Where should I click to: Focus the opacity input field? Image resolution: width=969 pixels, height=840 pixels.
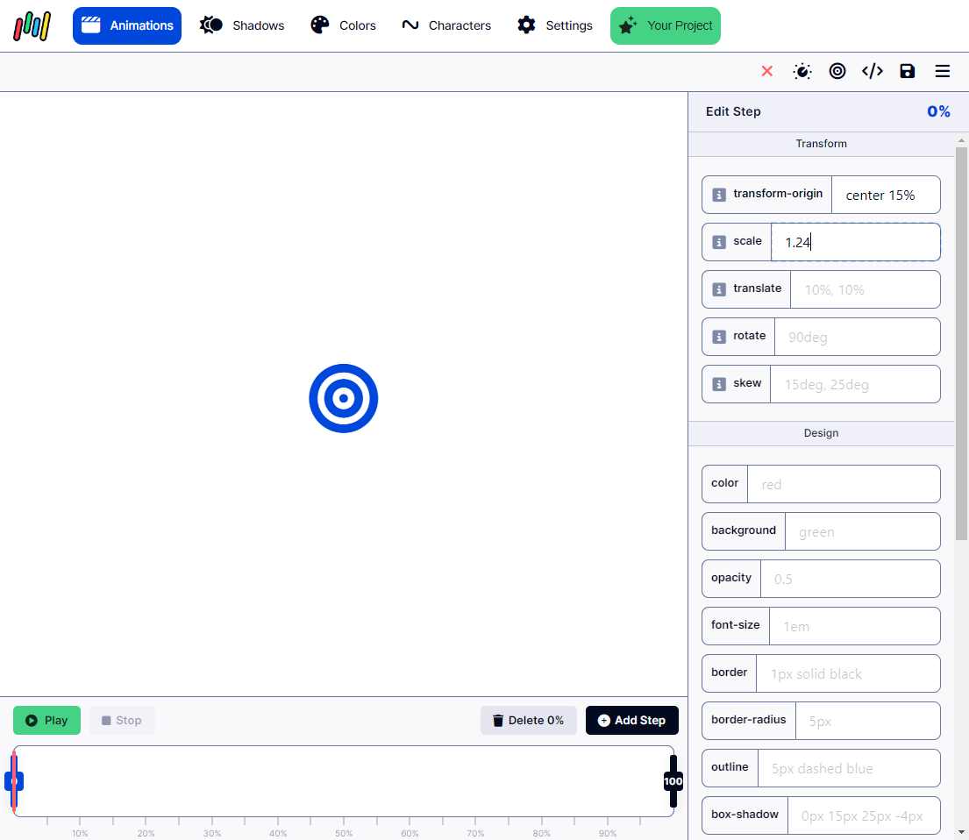coord(850,579)
